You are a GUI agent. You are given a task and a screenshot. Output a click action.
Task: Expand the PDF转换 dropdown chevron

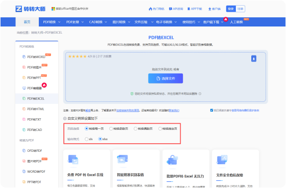(x=59, y=22)
